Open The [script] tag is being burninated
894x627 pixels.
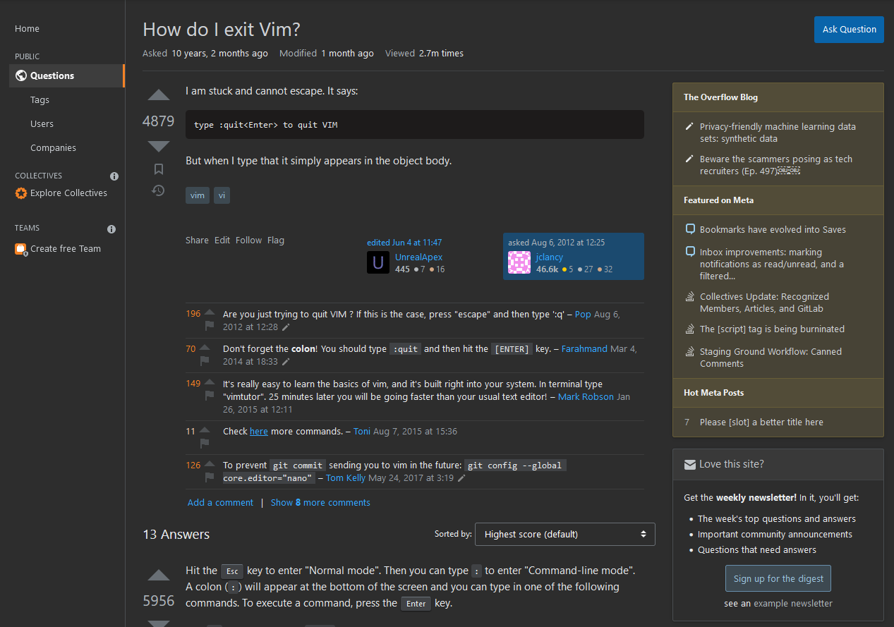(x=772, y=329)
